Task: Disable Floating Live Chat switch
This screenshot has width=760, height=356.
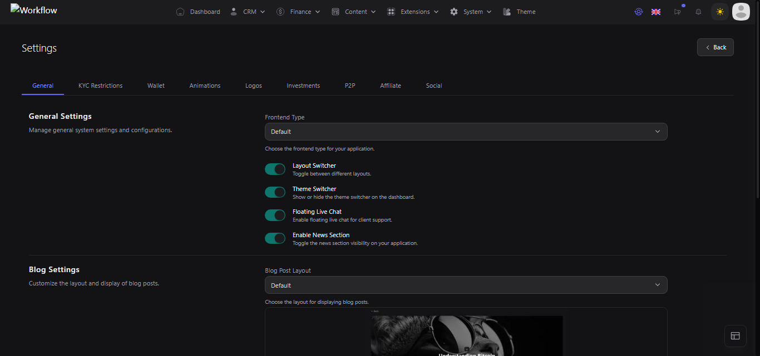Action: pyautogui.click(x=275, y=215)
